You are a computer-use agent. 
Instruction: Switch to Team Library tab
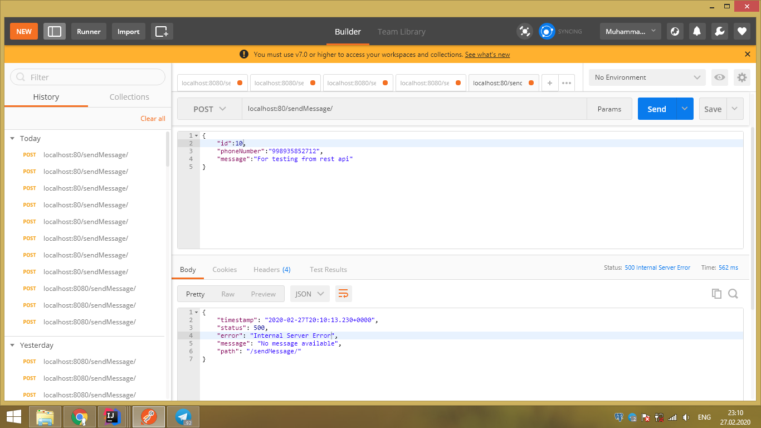pos(401,31)
